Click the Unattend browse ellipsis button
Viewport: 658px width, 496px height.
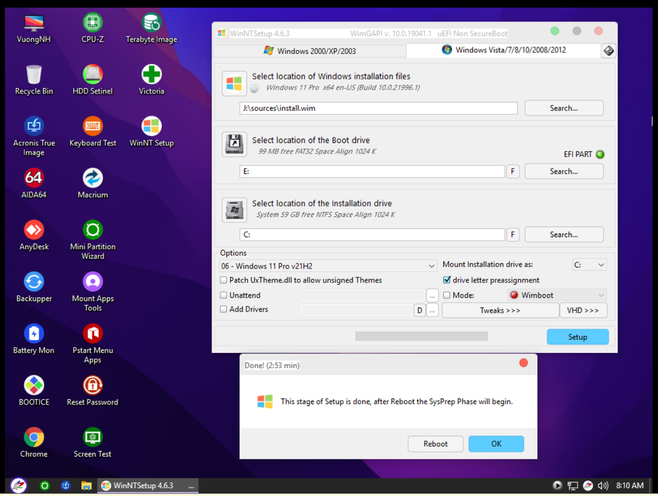[432, 295]
